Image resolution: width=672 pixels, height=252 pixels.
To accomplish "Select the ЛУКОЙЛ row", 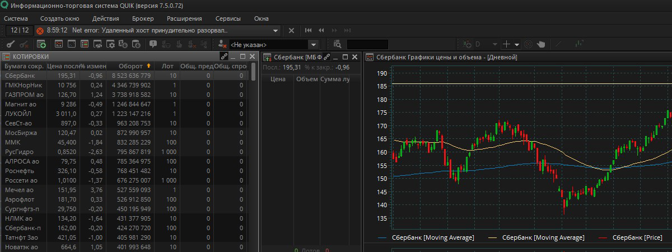I will coord(124,114).
